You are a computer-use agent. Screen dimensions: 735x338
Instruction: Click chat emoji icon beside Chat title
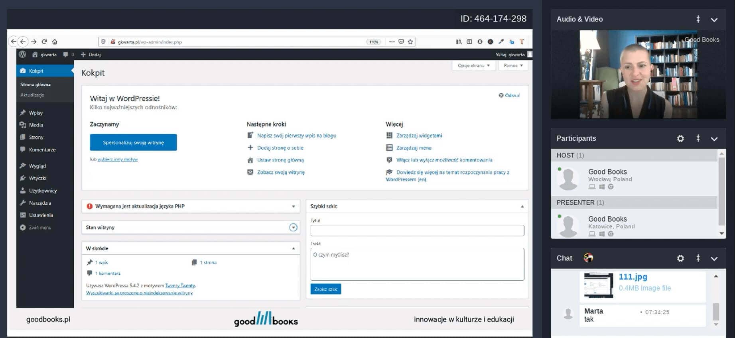[588, 258]
